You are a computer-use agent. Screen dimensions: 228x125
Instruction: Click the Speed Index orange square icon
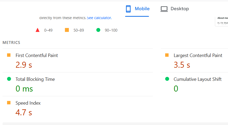pos(9,103)
